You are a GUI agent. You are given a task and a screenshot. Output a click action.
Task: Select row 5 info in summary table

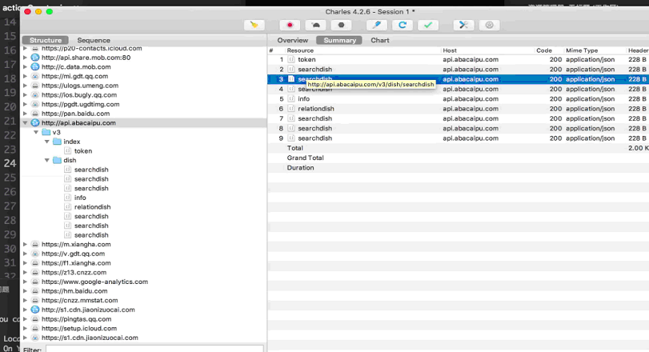(459, 99)
